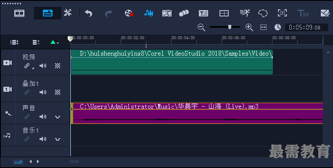Zoom out the timeline
The height and width of the screenshot is (168, 333).
[201, 27]
